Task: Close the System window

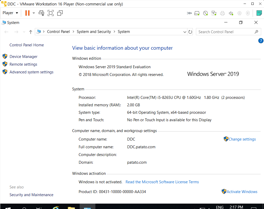Action: (x=256, y=22)
